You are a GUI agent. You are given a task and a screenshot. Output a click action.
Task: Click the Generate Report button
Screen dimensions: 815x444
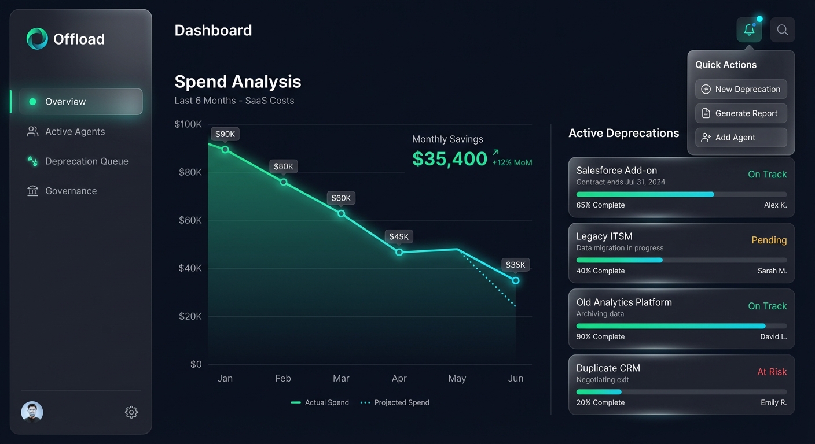[741, 113]
